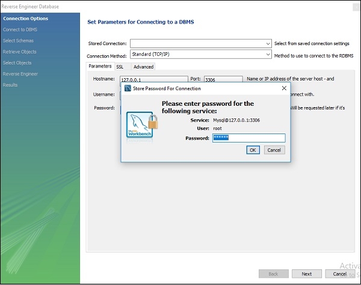Image resolution: width=361 pixels, height=285 pixels.
Task: Switch to the Parameters tab
Action: pos(100,66)
